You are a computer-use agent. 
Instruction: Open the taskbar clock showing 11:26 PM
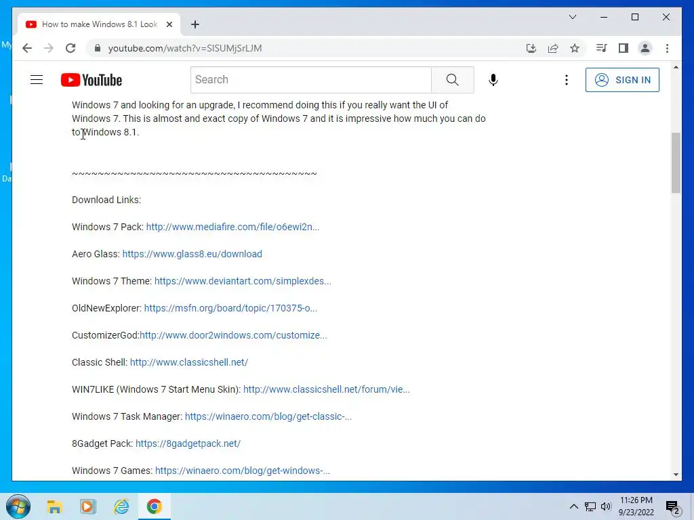click(x=636, y=506)
